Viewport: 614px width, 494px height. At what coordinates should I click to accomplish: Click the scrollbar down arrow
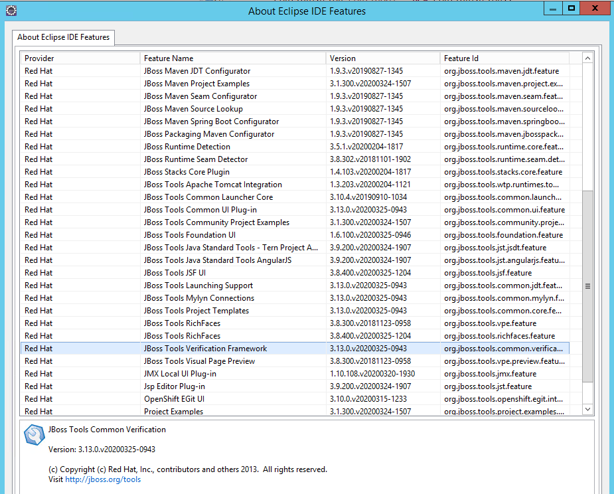tap(587, 409)
